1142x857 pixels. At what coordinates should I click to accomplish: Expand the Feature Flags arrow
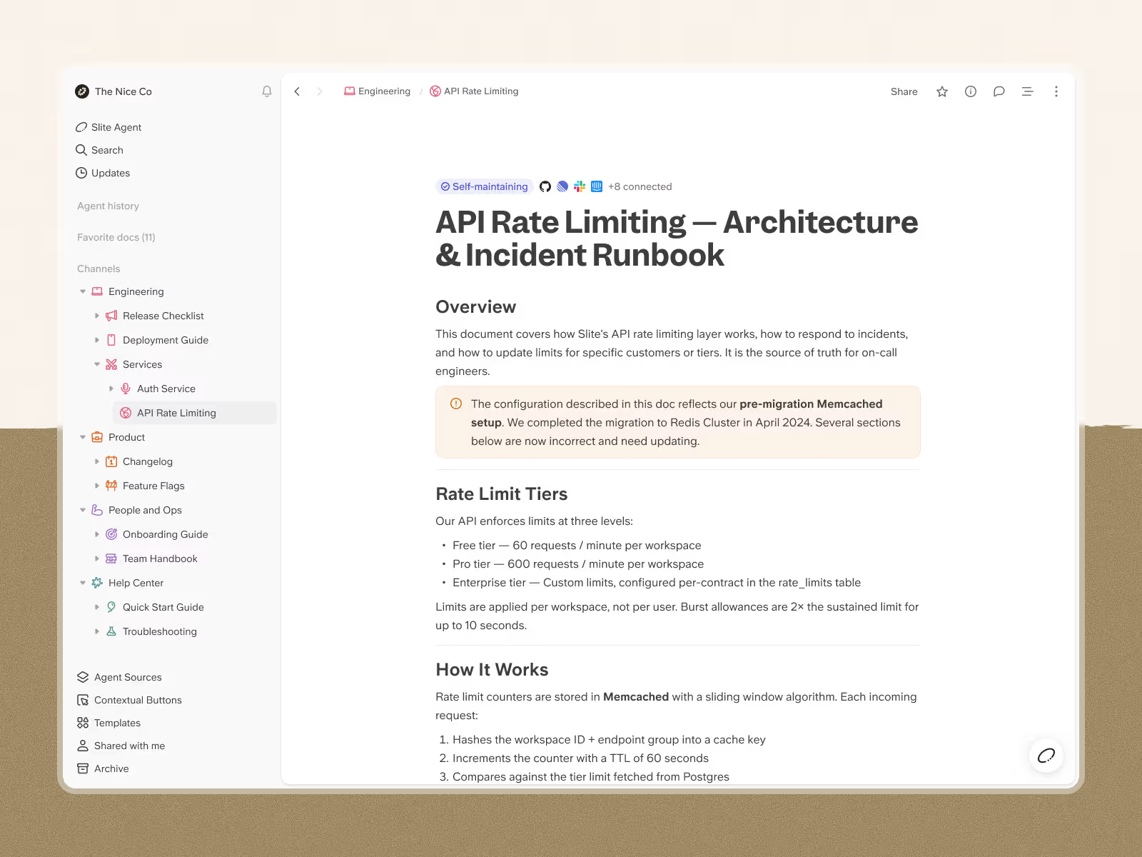pos(97,486)
